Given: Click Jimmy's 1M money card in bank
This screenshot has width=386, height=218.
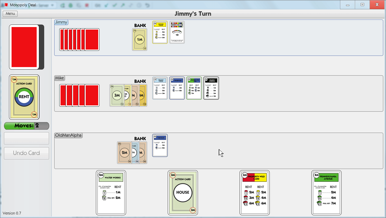Looking at the screenshot, I should point(140,40).
